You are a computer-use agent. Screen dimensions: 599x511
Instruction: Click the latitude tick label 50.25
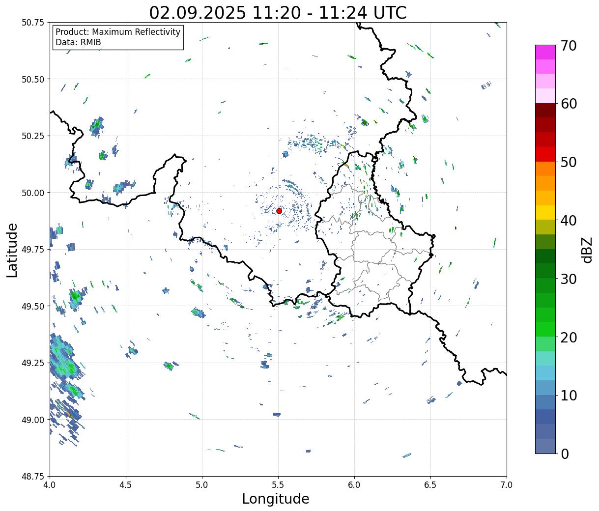point(33,136)
